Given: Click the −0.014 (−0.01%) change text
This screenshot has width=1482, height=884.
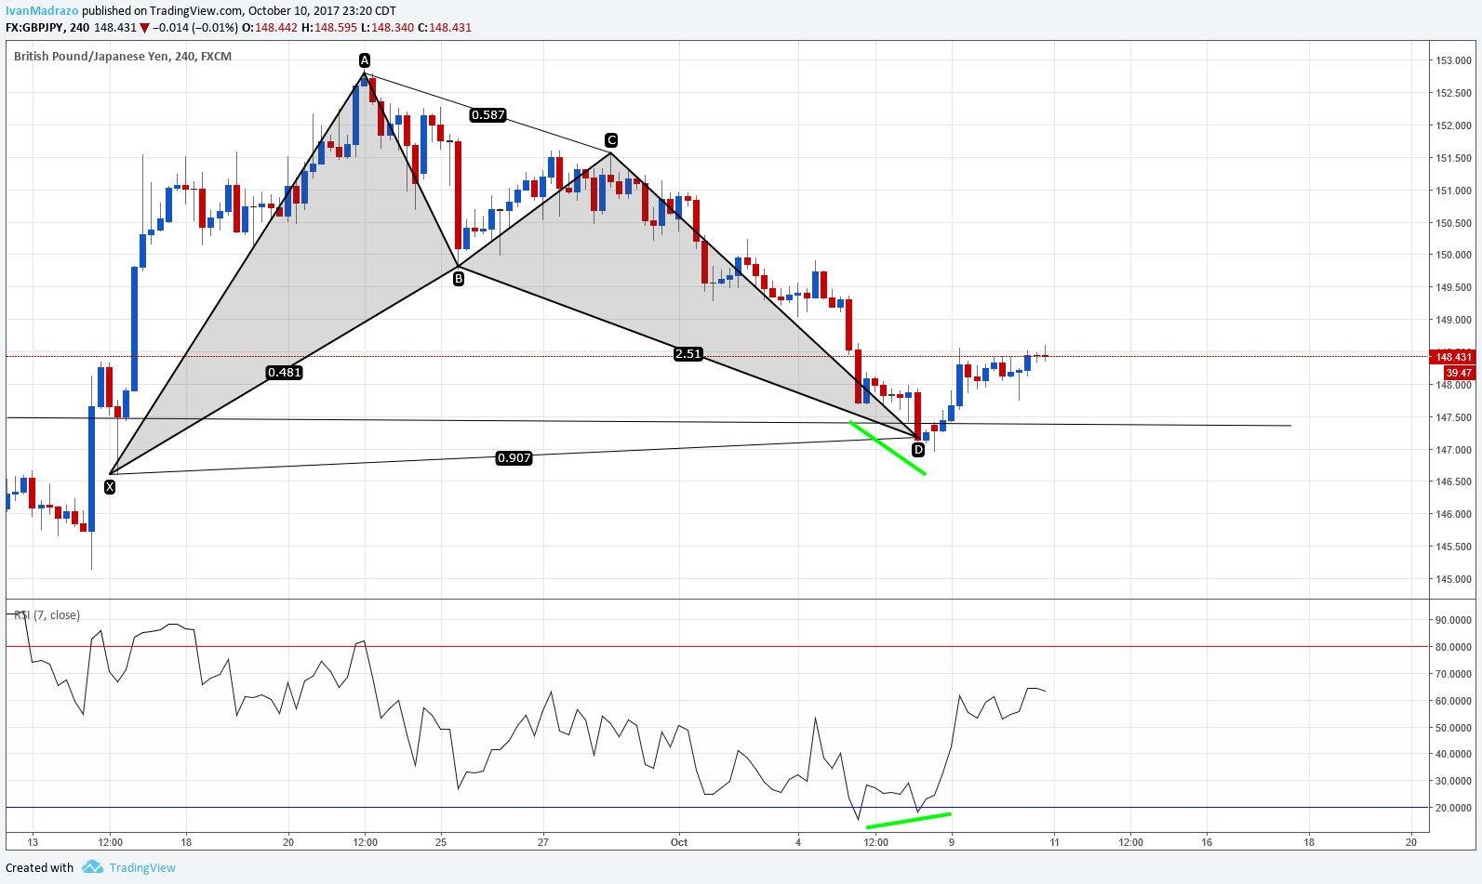Looking at the screenshot, I should tap(195, 28).
